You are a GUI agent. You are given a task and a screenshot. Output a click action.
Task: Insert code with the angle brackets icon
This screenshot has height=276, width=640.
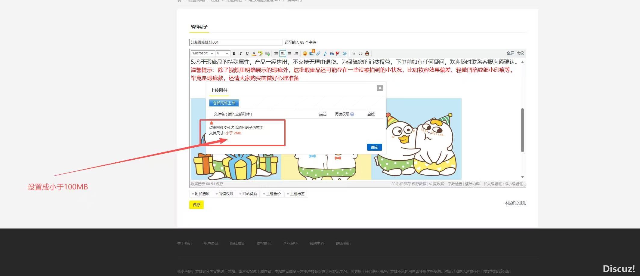(360, 54)
